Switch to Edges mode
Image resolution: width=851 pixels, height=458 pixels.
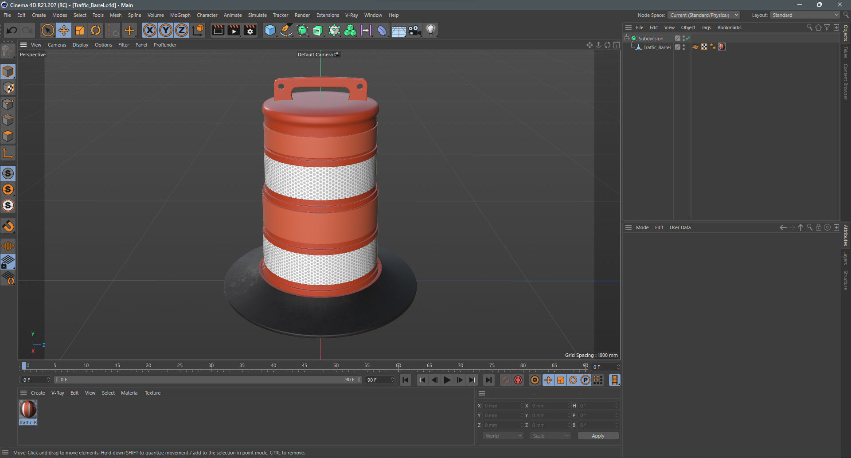pyautogui.click(x=8, y=120)
